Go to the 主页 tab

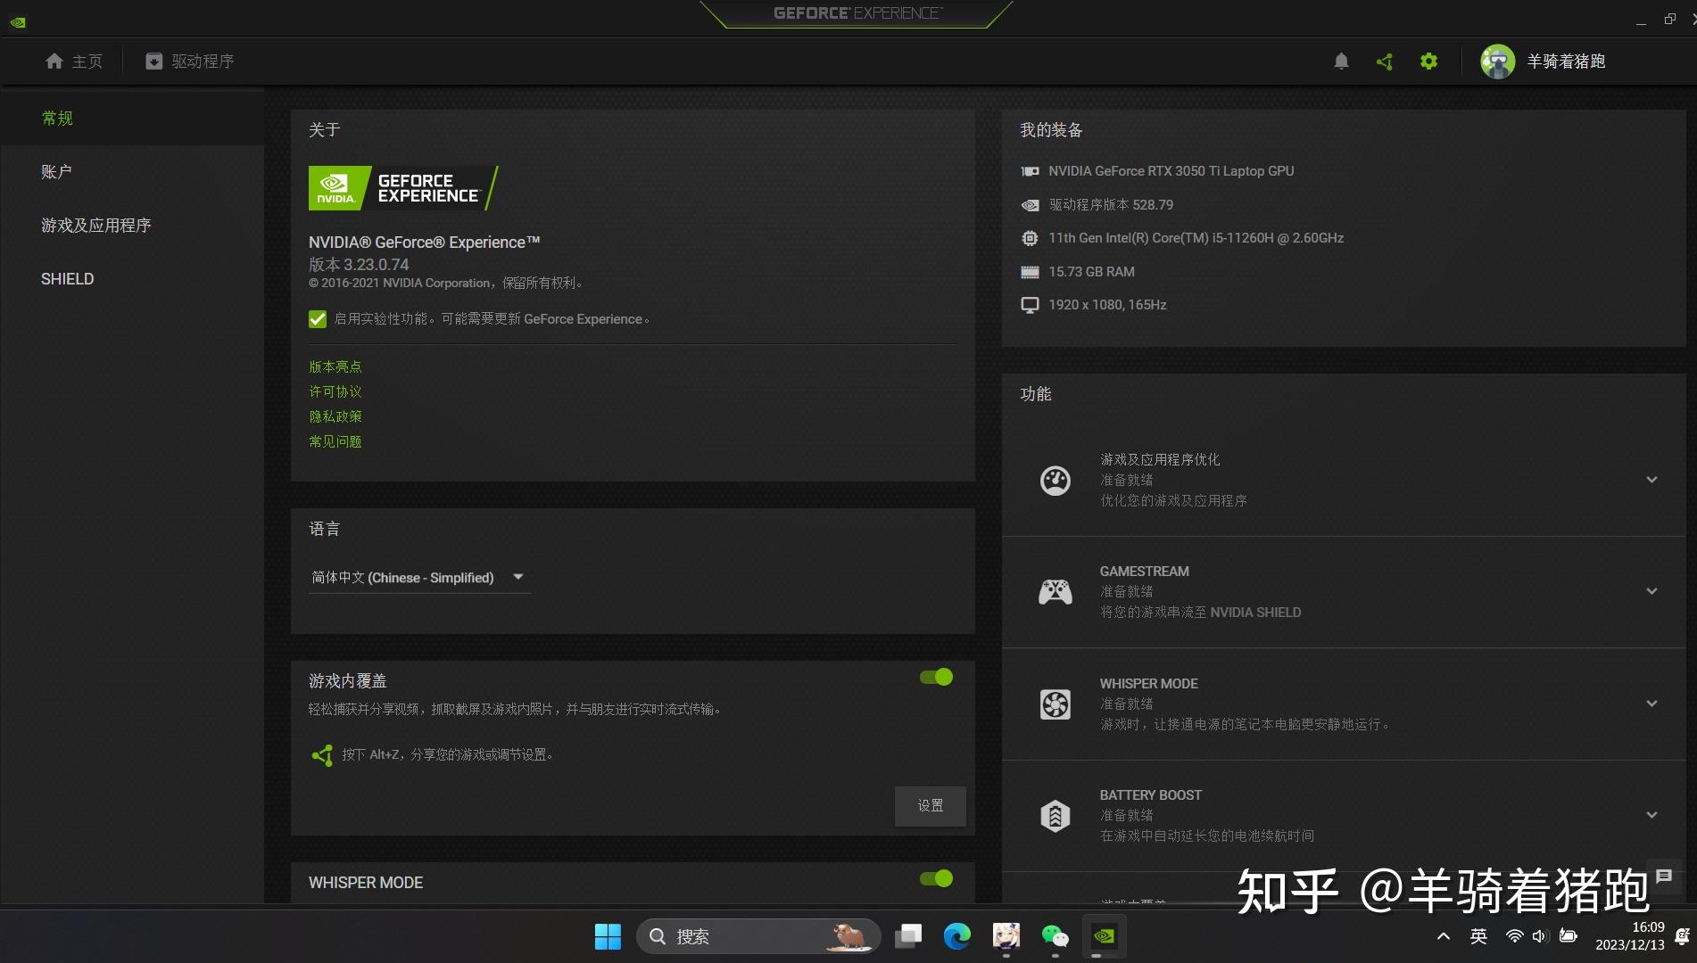(x=74, y=61)
